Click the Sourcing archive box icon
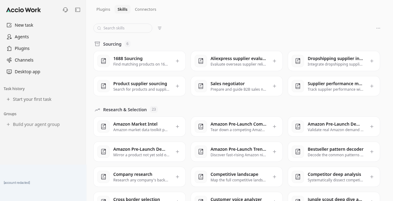 pos(97,44)
